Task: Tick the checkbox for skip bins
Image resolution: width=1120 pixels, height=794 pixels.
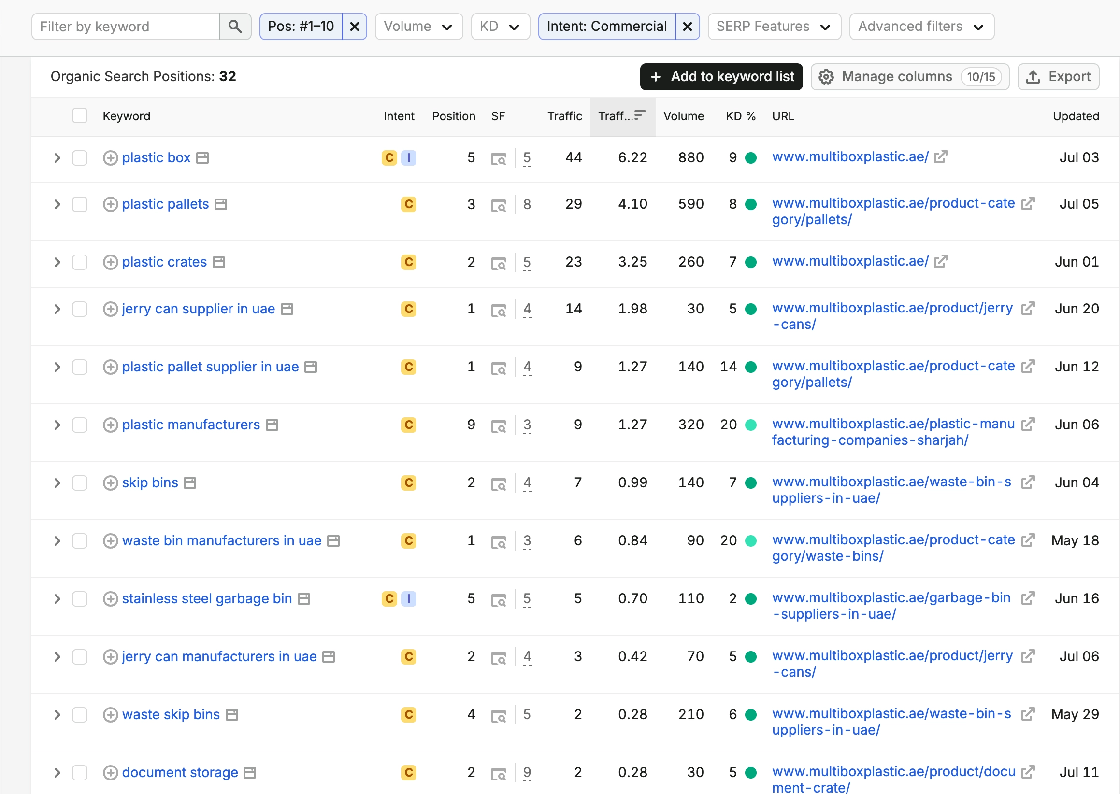Action: pyautogui.click(x=80, y=483)
